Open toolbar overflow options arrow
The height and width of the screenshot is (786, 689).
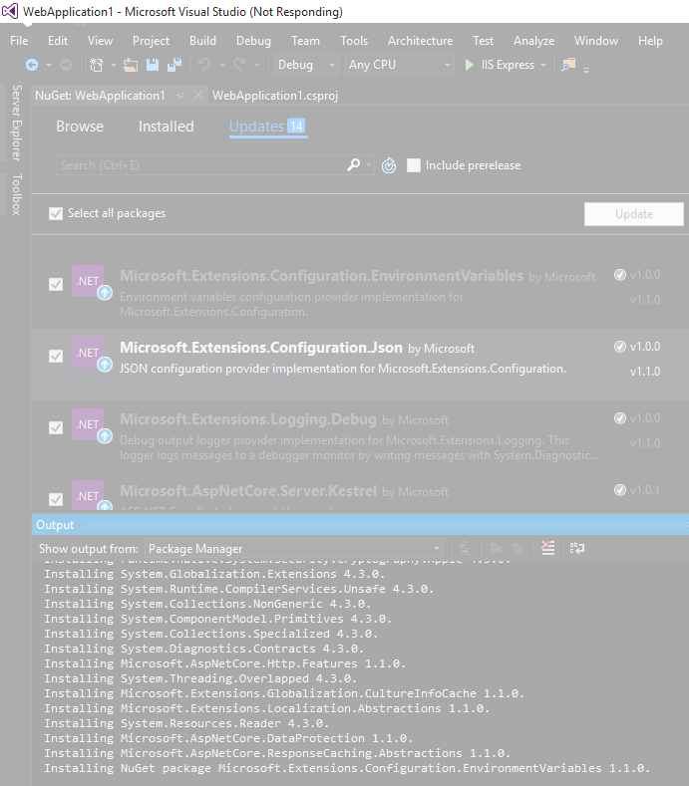click(586, 70)
